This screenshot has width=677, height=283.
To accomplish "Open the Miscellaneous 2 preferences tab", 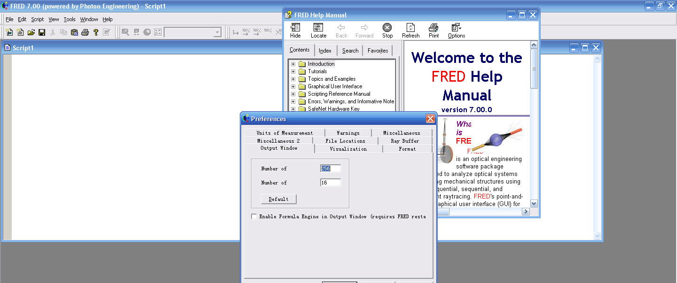I will [278, 141].
